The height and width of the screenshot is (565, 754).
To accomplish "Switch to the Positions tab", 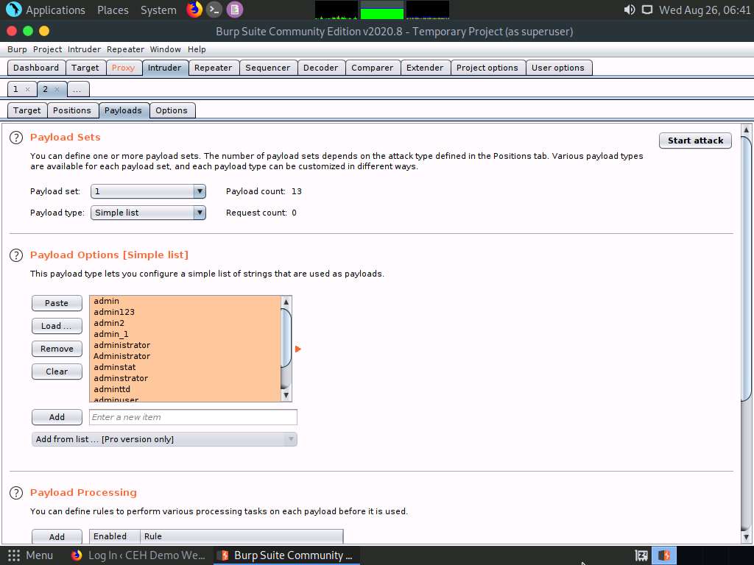I will tap(72, 110).
